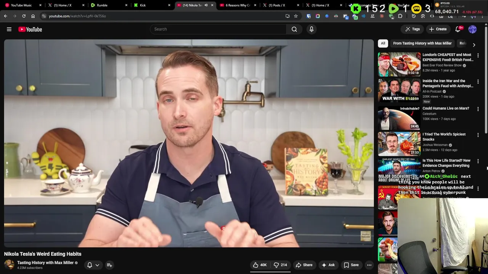Screen dimensions: 488x274
Task: Save the video to a playlist
Action: click(351, 265)
